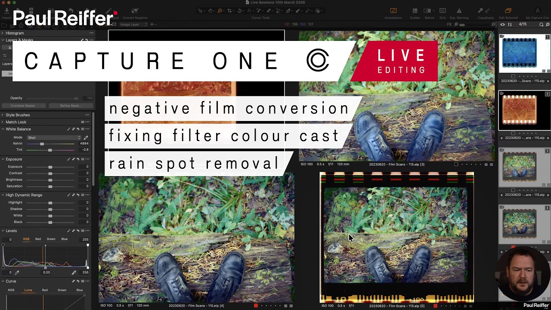Click the Fit zoom label
This screenshot has height=310, width=551.
tap(449, 25)
